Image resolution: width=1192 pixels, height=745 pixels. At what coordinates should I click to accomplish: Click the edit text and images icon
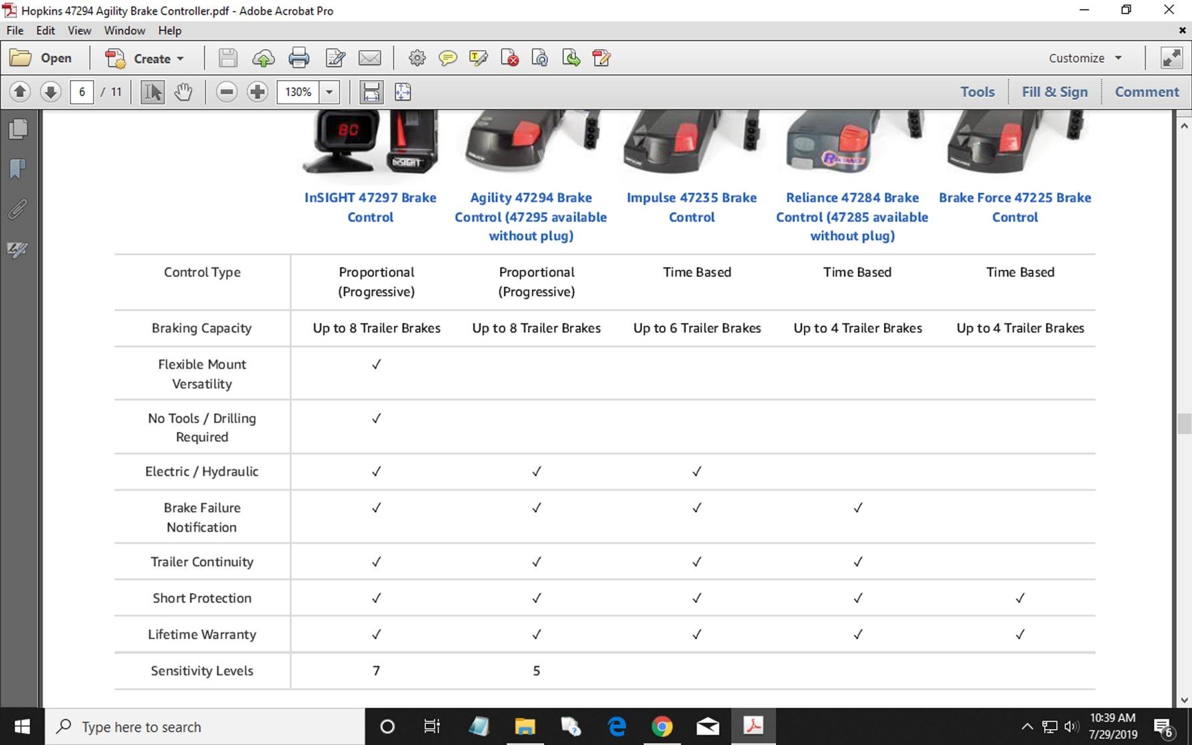(x=335, y=59)
